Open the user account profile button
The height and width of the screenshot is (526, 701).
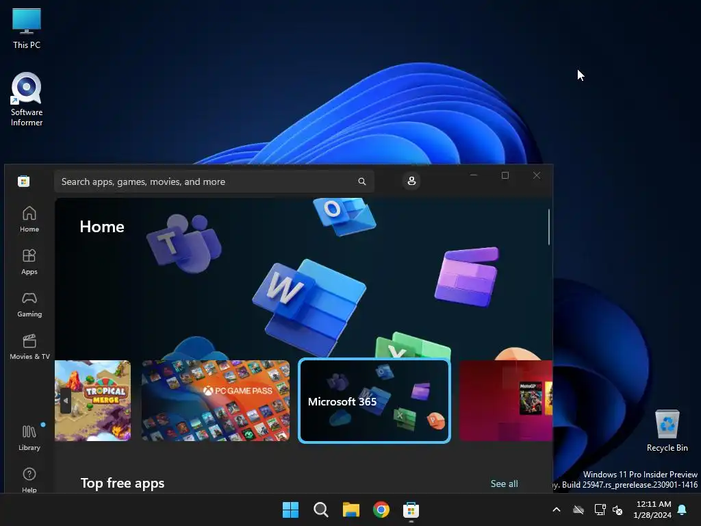tap(411, 181)
